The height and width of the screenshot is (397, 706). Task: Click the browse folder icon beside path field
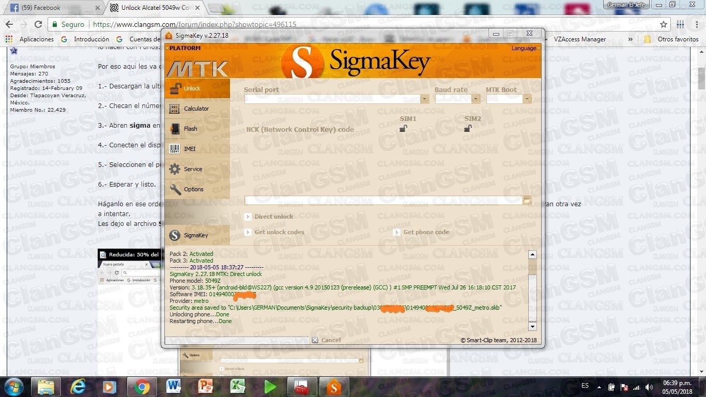point(527,200)
